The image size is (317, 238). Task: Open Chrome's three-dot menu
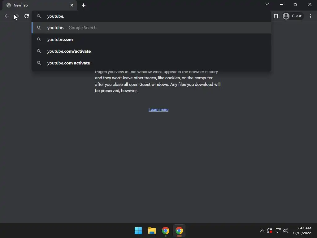point(310,16)
